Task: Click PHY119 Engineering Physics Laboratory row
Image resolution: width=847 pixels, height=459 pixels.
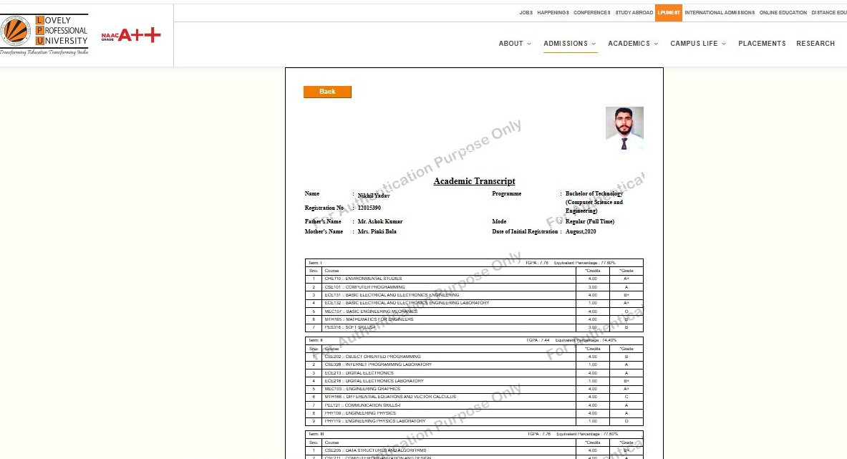Action: [474, 421]
